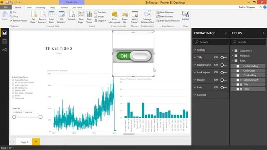267x150 pixels.
Task: Check the Title2 field
Action: (x=238, y=89)
